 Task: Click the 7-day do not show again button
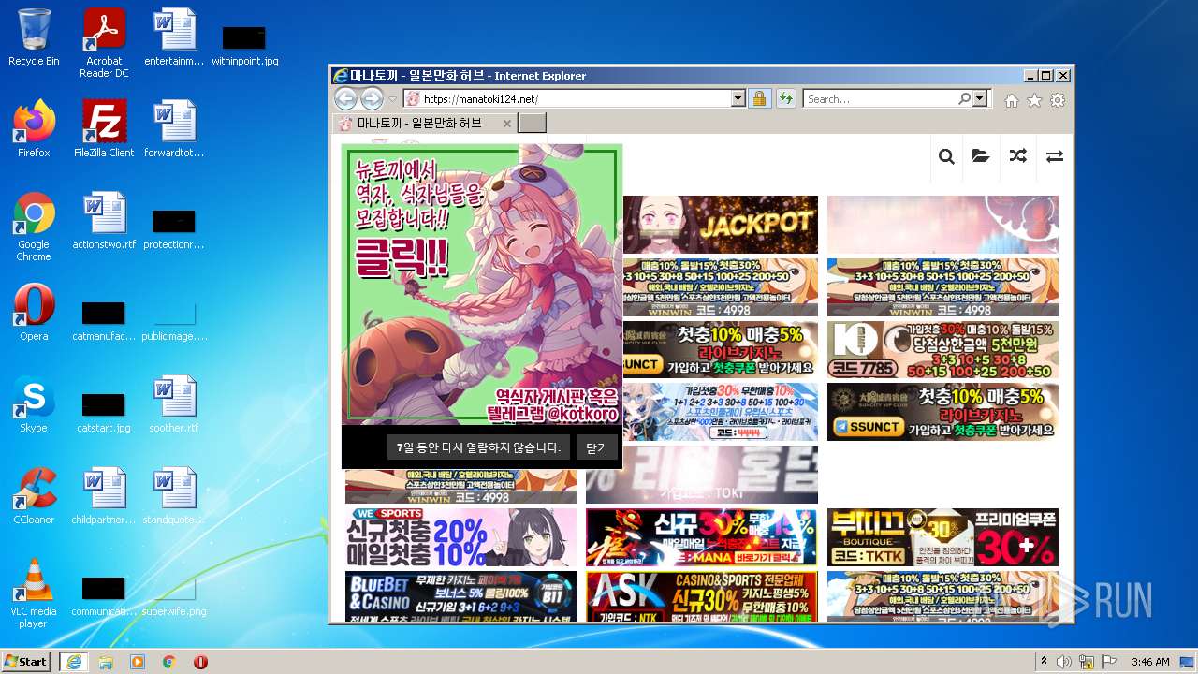[478, 447]
